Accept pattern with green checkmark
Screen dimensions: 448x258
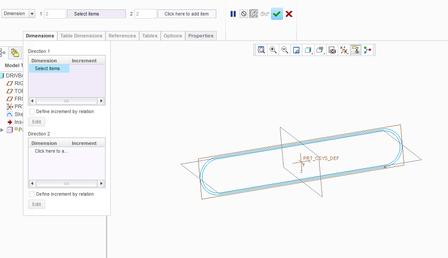pyautogui.click(x=277, y=14)
